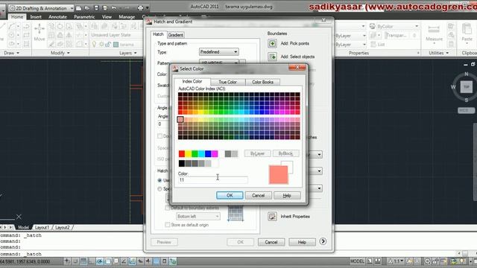Screen dimensions: 477x268
Task: Expand the Utilities panel arrow
Action: [x=447, y=53]
